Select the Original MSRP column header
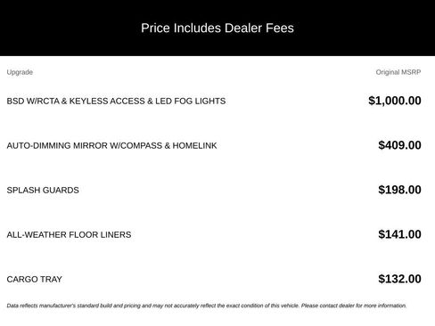Image resolution: width=435 pixels, height=326 pixels. point(398,72)
